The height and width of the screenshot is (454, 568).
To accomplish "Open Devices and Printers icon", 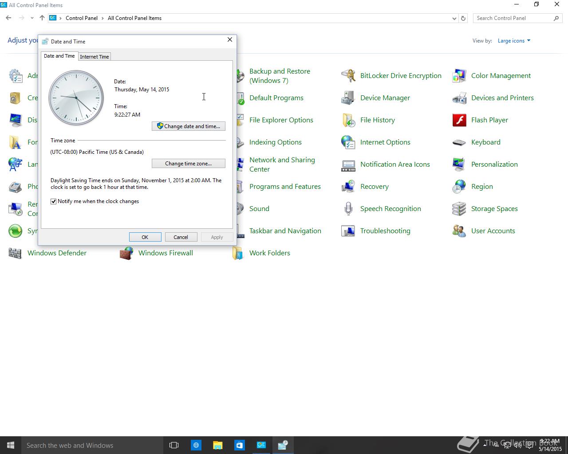I will coord(459,98).
